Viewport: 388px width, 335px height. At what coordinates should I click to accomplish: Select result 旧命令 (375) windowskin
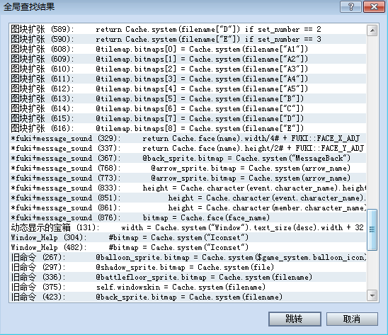pyautogui.click(x=188, y=287)
